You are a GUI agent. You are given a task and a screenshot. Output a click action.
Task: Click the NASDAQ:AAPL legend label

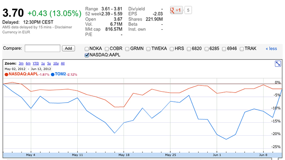click(24, 74)
